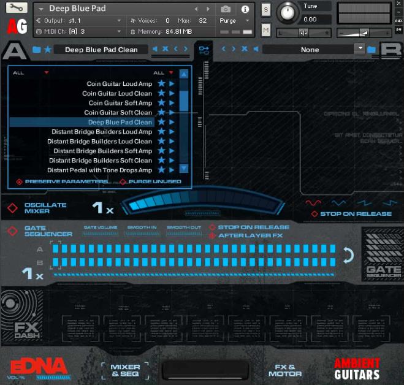404x385 pixels.
Task: Open the left ALL category filter
Action: click(x=31, y=73)
